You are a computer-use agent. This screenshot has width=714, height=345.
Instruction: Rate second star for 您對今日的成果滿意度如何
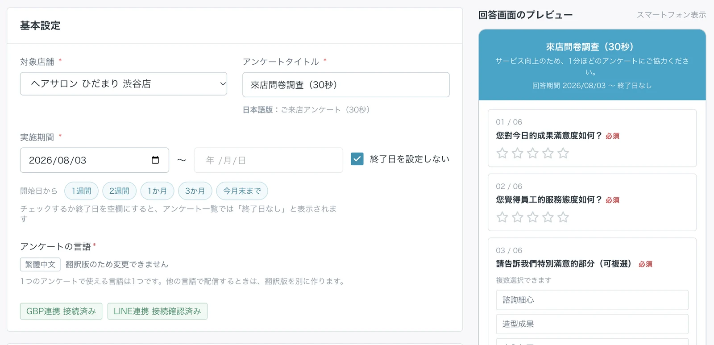(x=518, y=153)
